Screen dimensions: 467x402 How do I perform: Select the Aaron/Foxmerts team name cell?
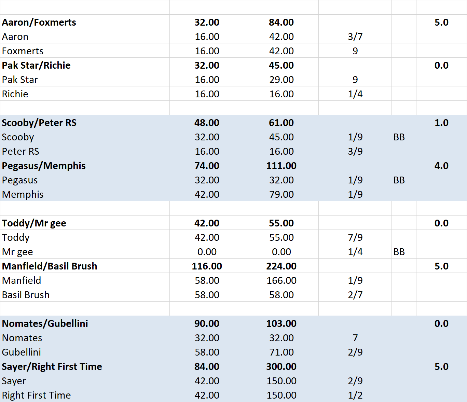[x=39, y=22]
